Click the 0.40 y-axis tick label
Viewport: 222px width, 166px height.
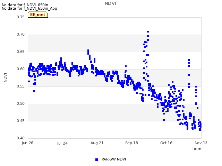(x=21, y=138)
